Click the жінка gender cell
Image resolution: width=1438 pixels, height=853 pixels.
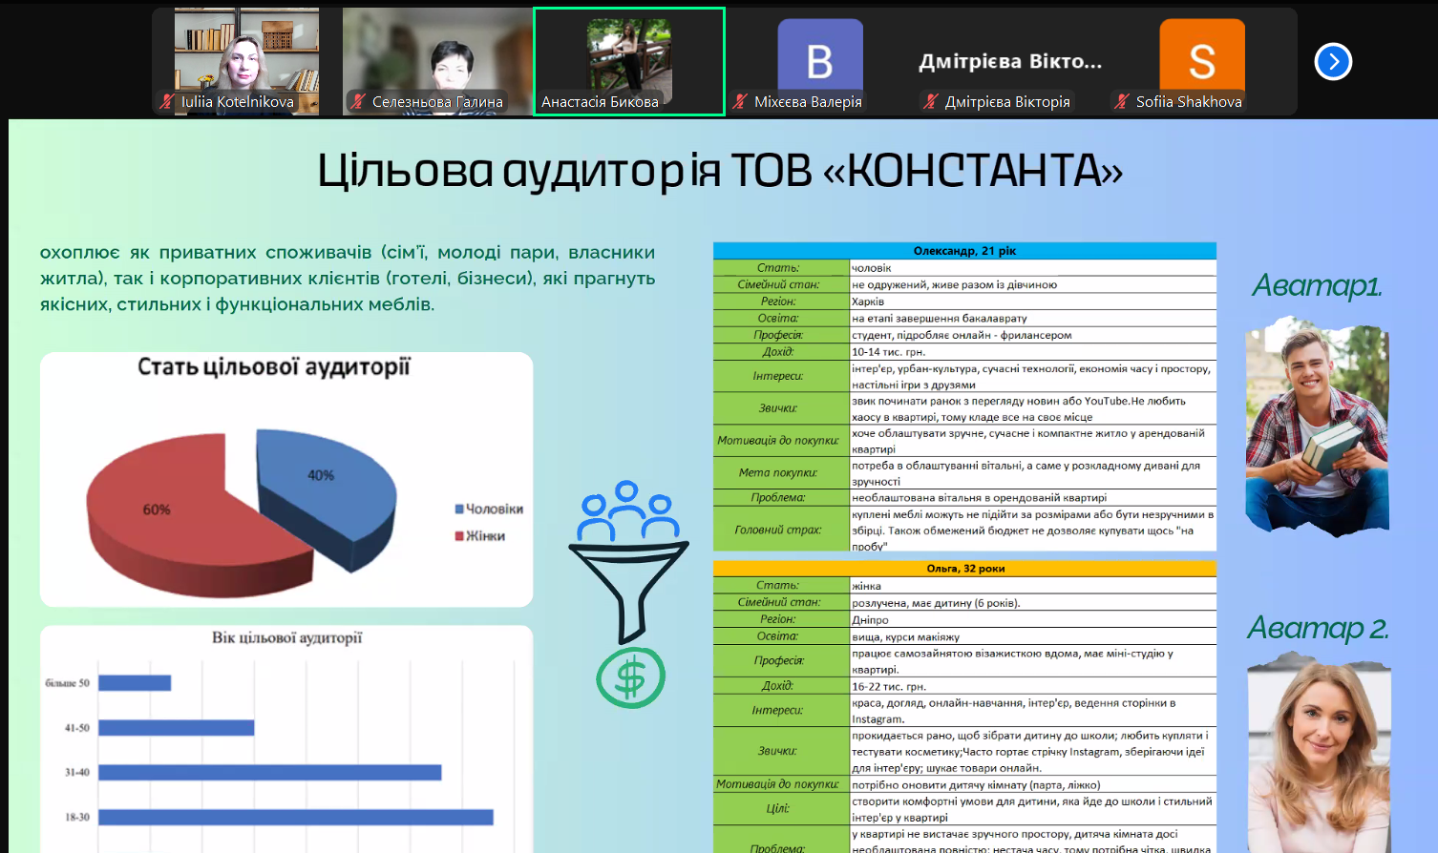tap(1033, 586)
